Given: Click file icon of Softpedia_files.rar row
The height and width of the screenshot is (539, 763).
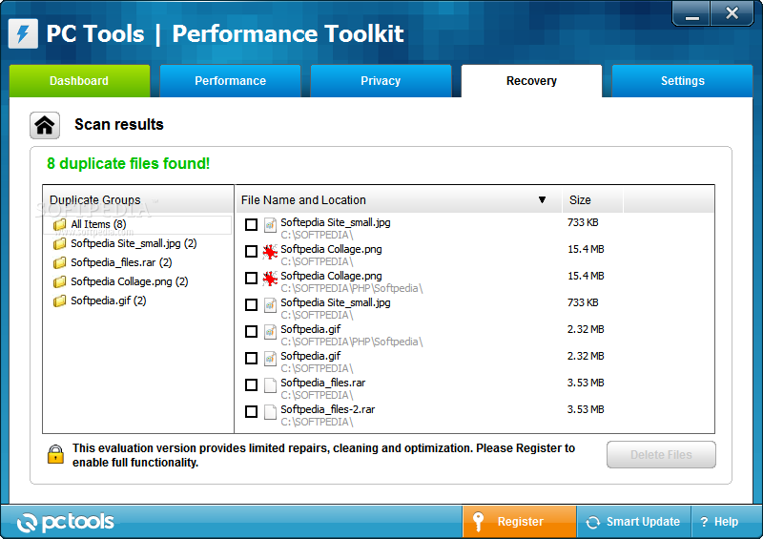Looking at the screenshot, I should tap(270, 385).
